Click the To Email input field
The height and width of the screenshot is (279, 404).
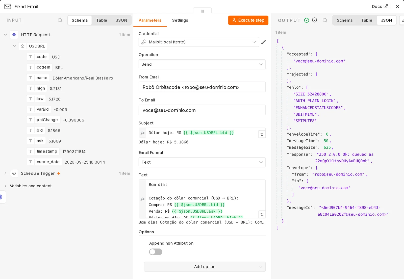(x=202, y=110)
